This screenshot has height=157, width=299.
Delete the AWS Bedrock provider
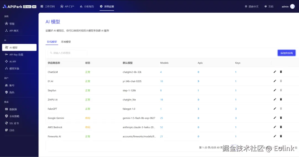tap(281, 127)
